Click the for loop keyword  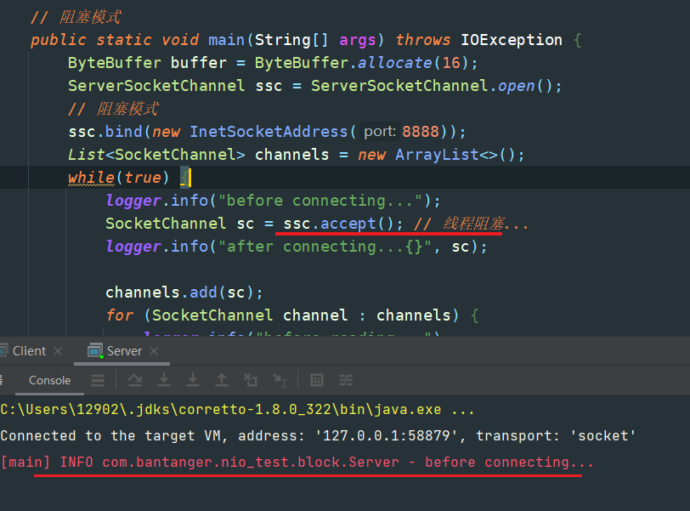click(x=119, y=315)
